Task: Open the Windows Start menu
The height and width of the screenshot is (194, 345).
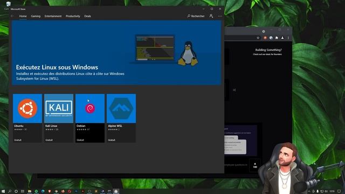Action: (3, 191)
